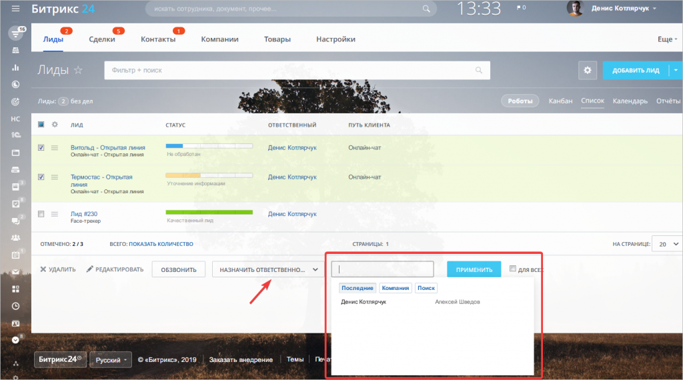Click the ПРИМЕНИТЬ button
The width and height of the screenshot is (683, 380).
[474, 269]
